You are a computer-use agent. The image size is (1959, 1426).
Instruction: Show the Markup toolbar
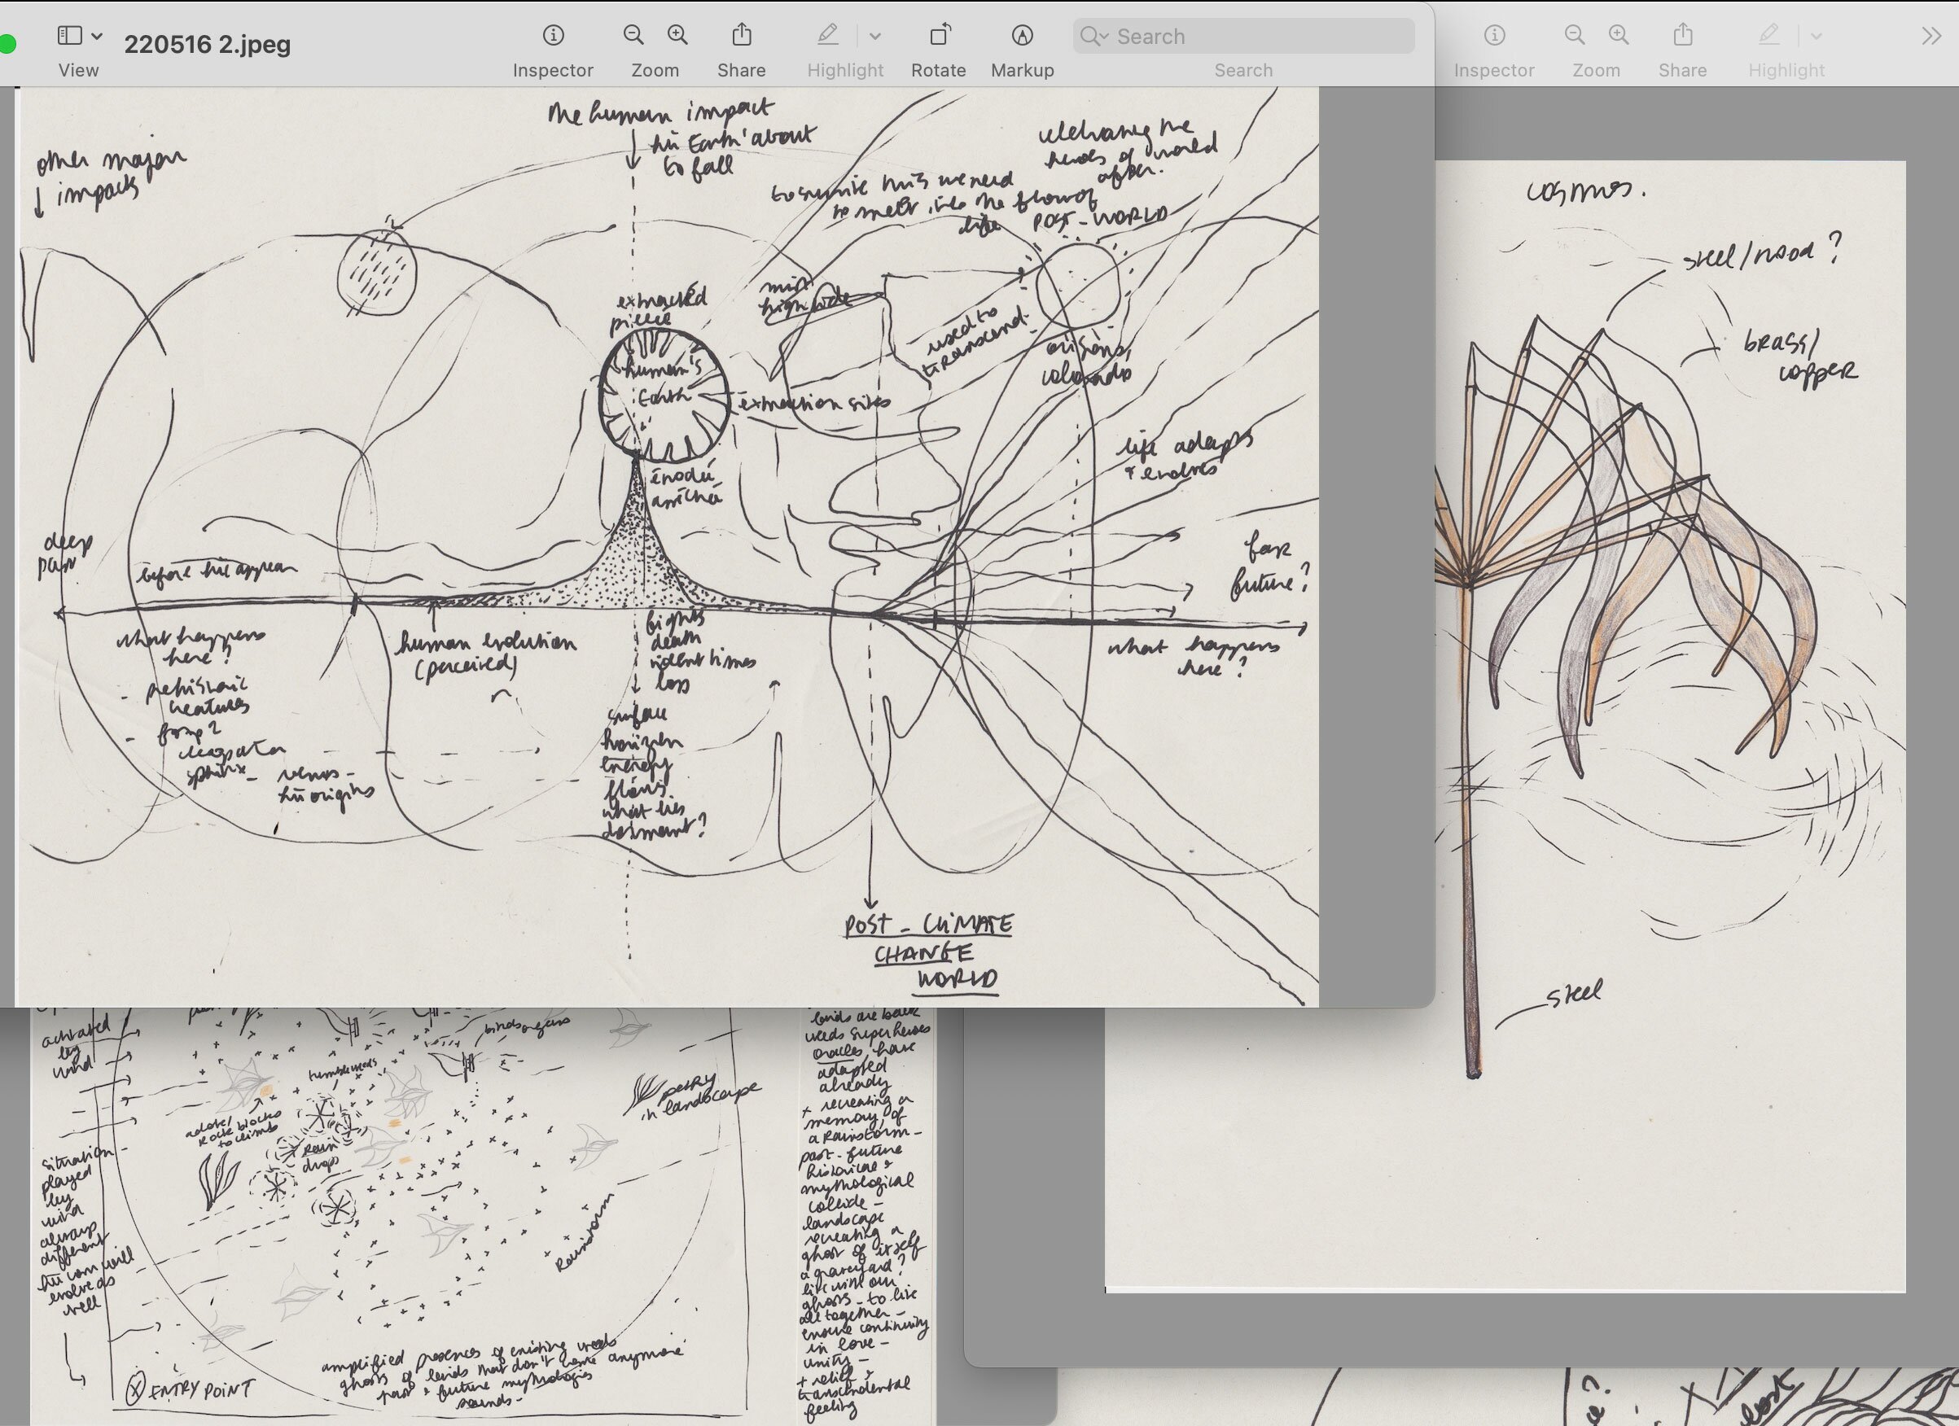tap(1022, 35)
